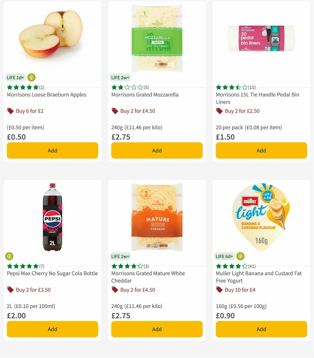Click the Pepsi Max Cherry product image
314x358 pixels.
click(x=52, y=217)
